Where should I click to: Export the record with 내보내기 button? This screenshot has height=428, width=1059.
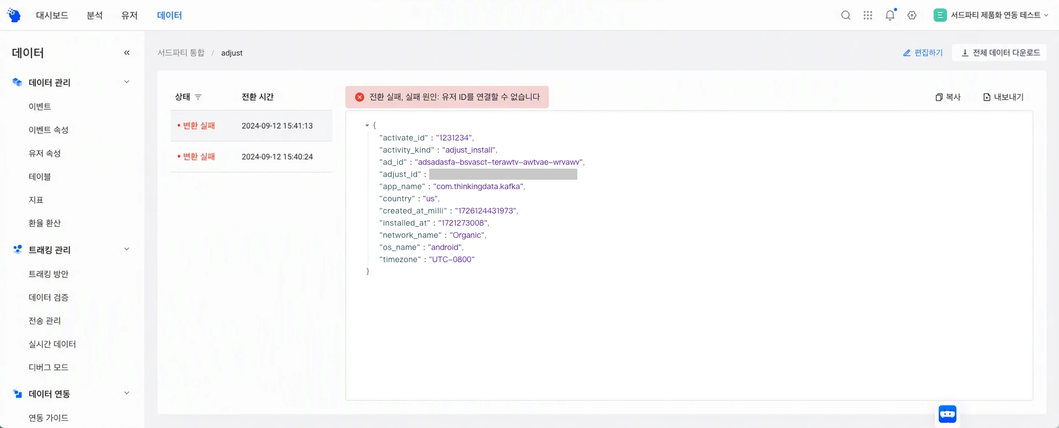click(x=1003, y=97)
